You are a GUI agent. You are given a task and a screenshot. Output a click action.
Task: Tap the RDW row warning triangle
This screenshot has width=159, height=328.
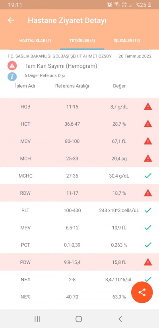(148, 193)
